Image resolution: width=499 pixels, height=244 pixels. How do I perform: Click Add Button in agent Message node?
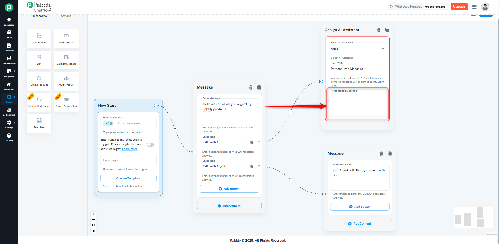(360, 207)
